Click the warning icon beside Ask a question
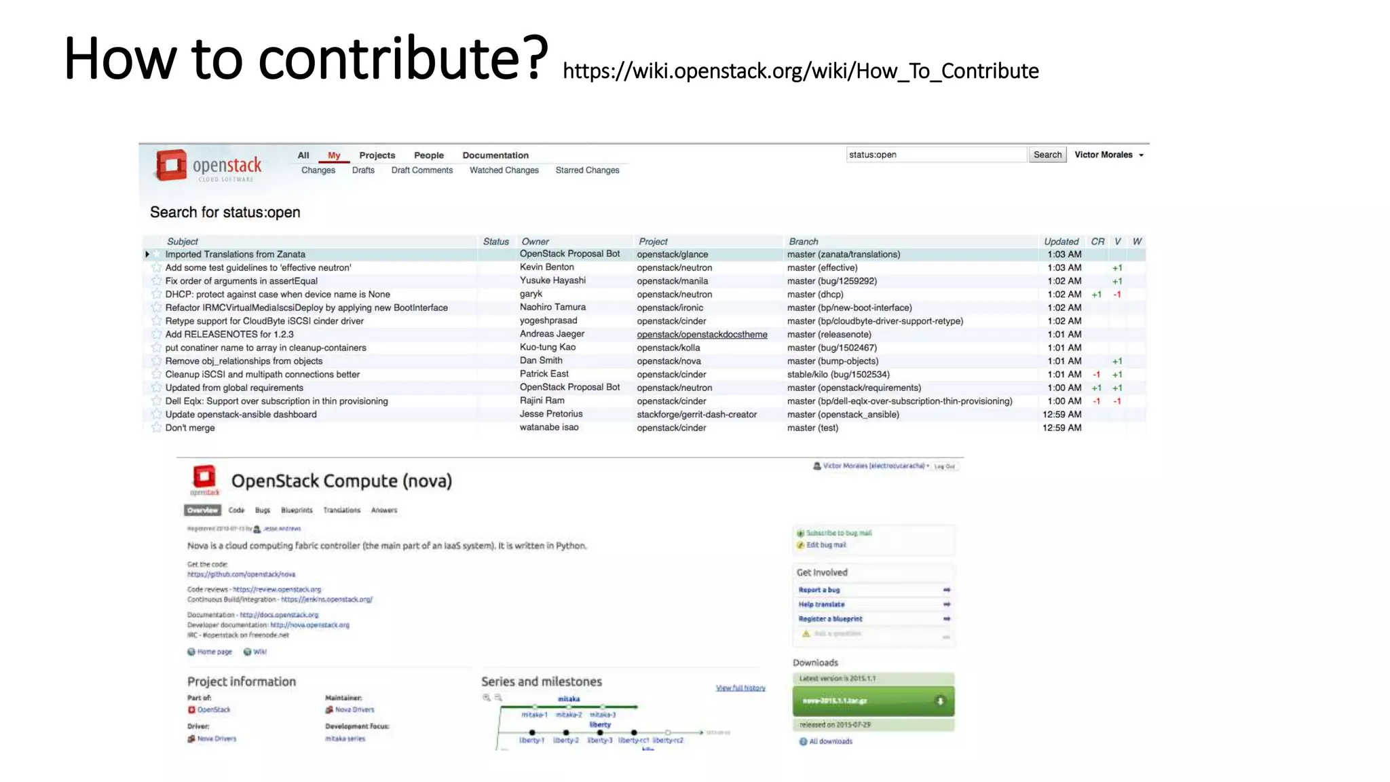 tap(806, 633)
